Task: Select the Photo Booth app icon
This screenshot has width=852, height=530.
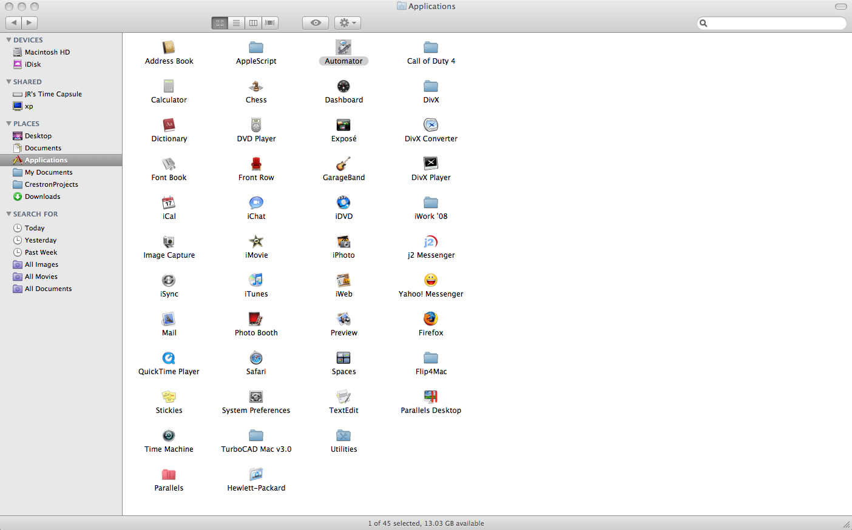Action: pos(256,319)
